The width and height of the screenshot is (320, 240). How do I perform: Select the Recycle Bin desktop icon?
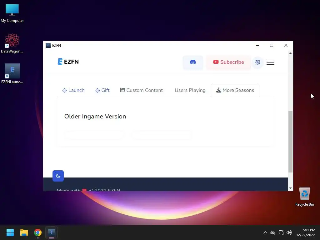(x=304, y=197)
